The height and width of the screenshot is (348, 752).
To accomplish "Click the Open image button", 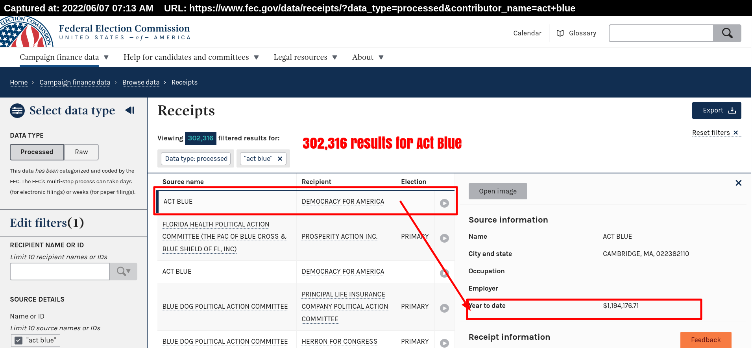I will (x=498, y=191).
